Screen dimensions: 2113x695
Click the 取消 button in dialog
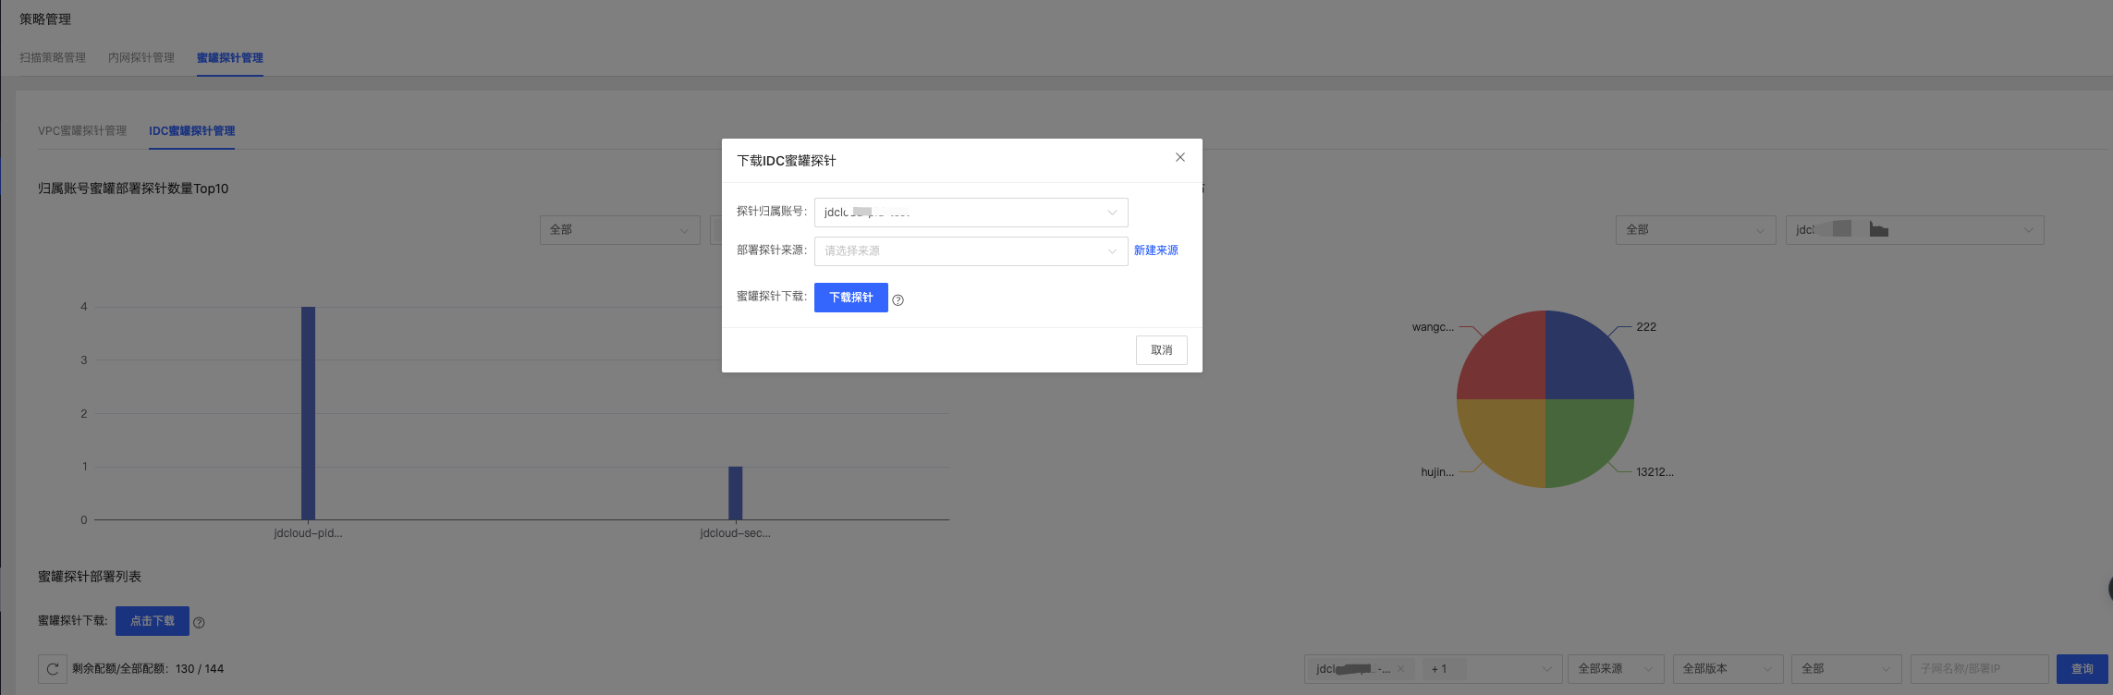tap(1161, 350)
